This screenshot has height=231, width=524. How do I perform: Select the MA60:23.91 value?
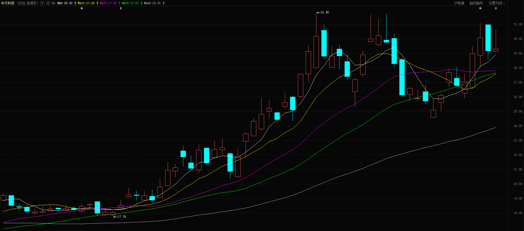(152, 3)
